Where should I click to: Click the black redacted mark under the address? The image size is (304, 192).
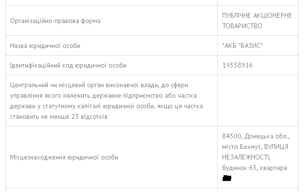(x=227, y=179)
